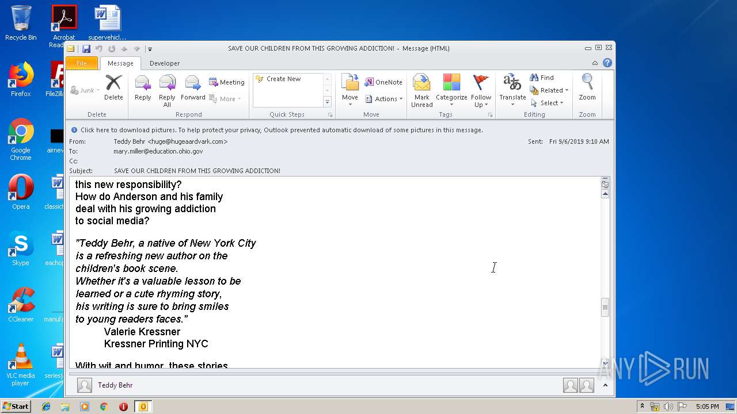The image size is (737, 414).
Task: Select Skype desktop shortcut
Action: click(x=21, y=249)
